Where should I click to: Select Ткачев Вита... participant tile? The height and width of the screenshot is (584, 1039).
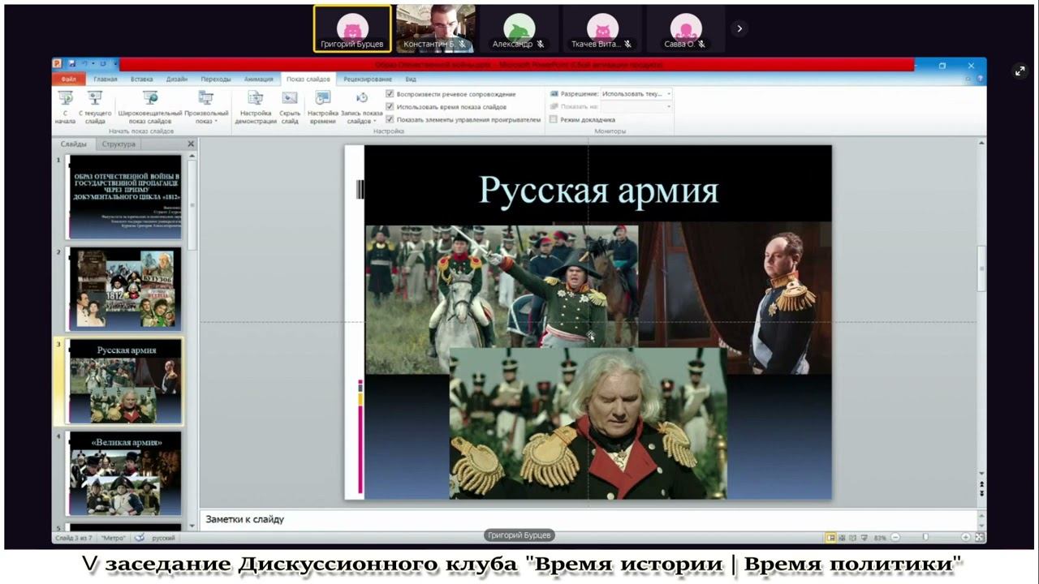point(601,29)
